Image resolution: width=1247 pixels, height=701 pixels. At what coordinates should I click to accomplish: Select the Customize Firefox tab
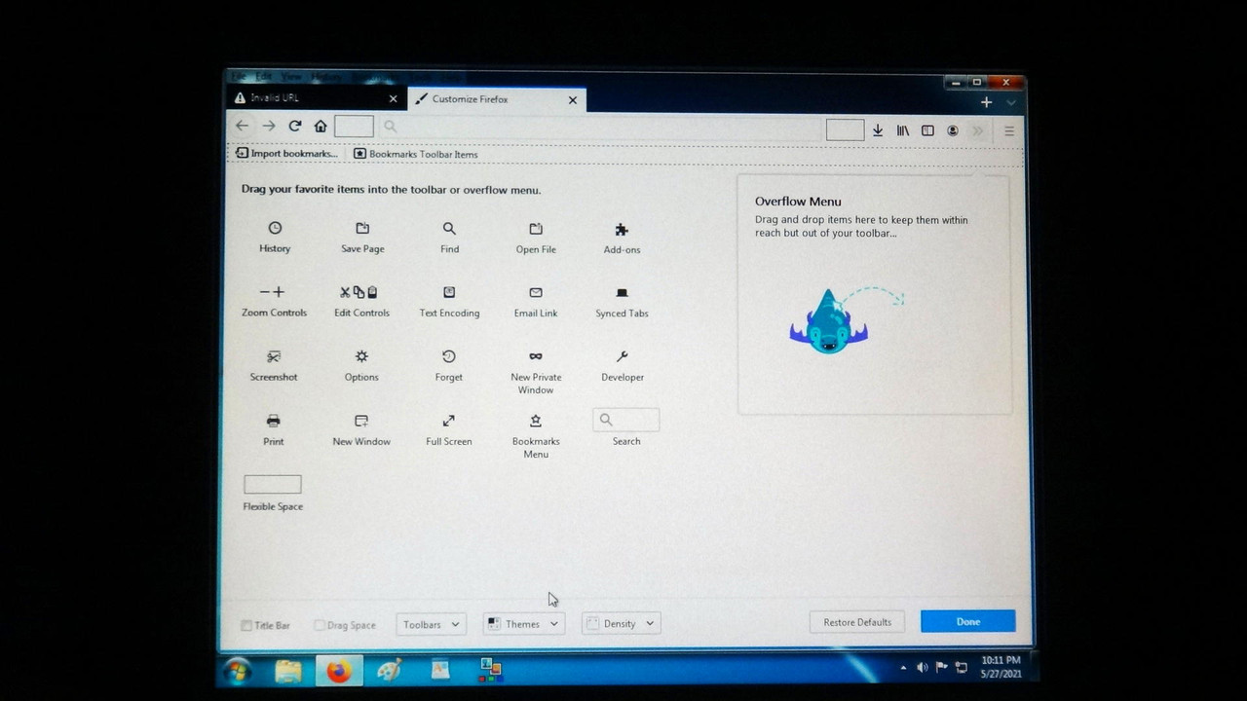(497, 99)
